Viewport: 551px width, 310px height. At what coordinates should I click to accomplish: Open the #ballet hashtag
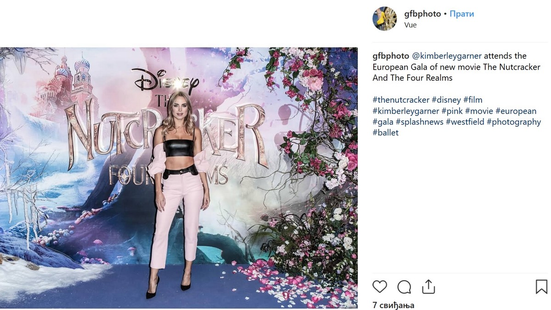tap(386, 133)
